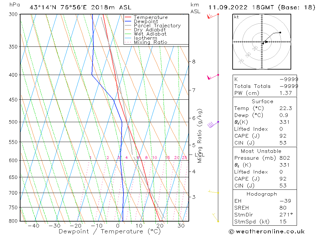Screen dimensions: 320x235
Task: Click the 'Most Unstable' section heading
Action: click(261, 151)
